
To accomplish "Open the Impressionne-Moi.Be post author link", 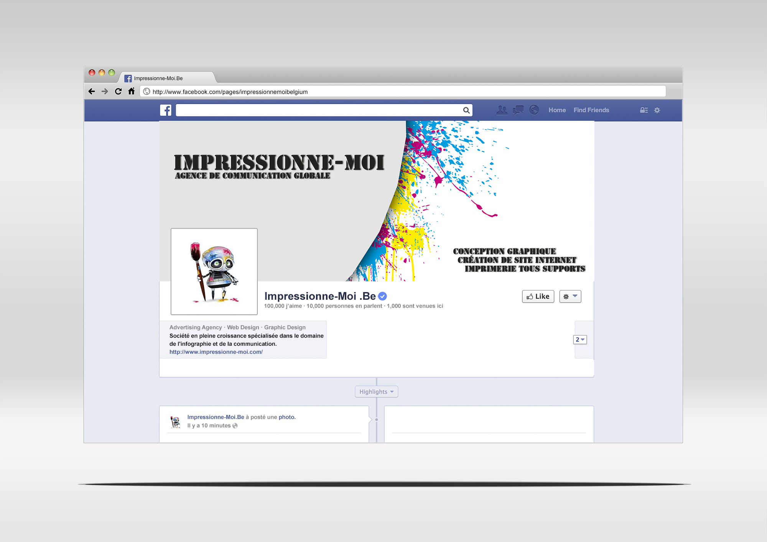I will pos(216,417).
